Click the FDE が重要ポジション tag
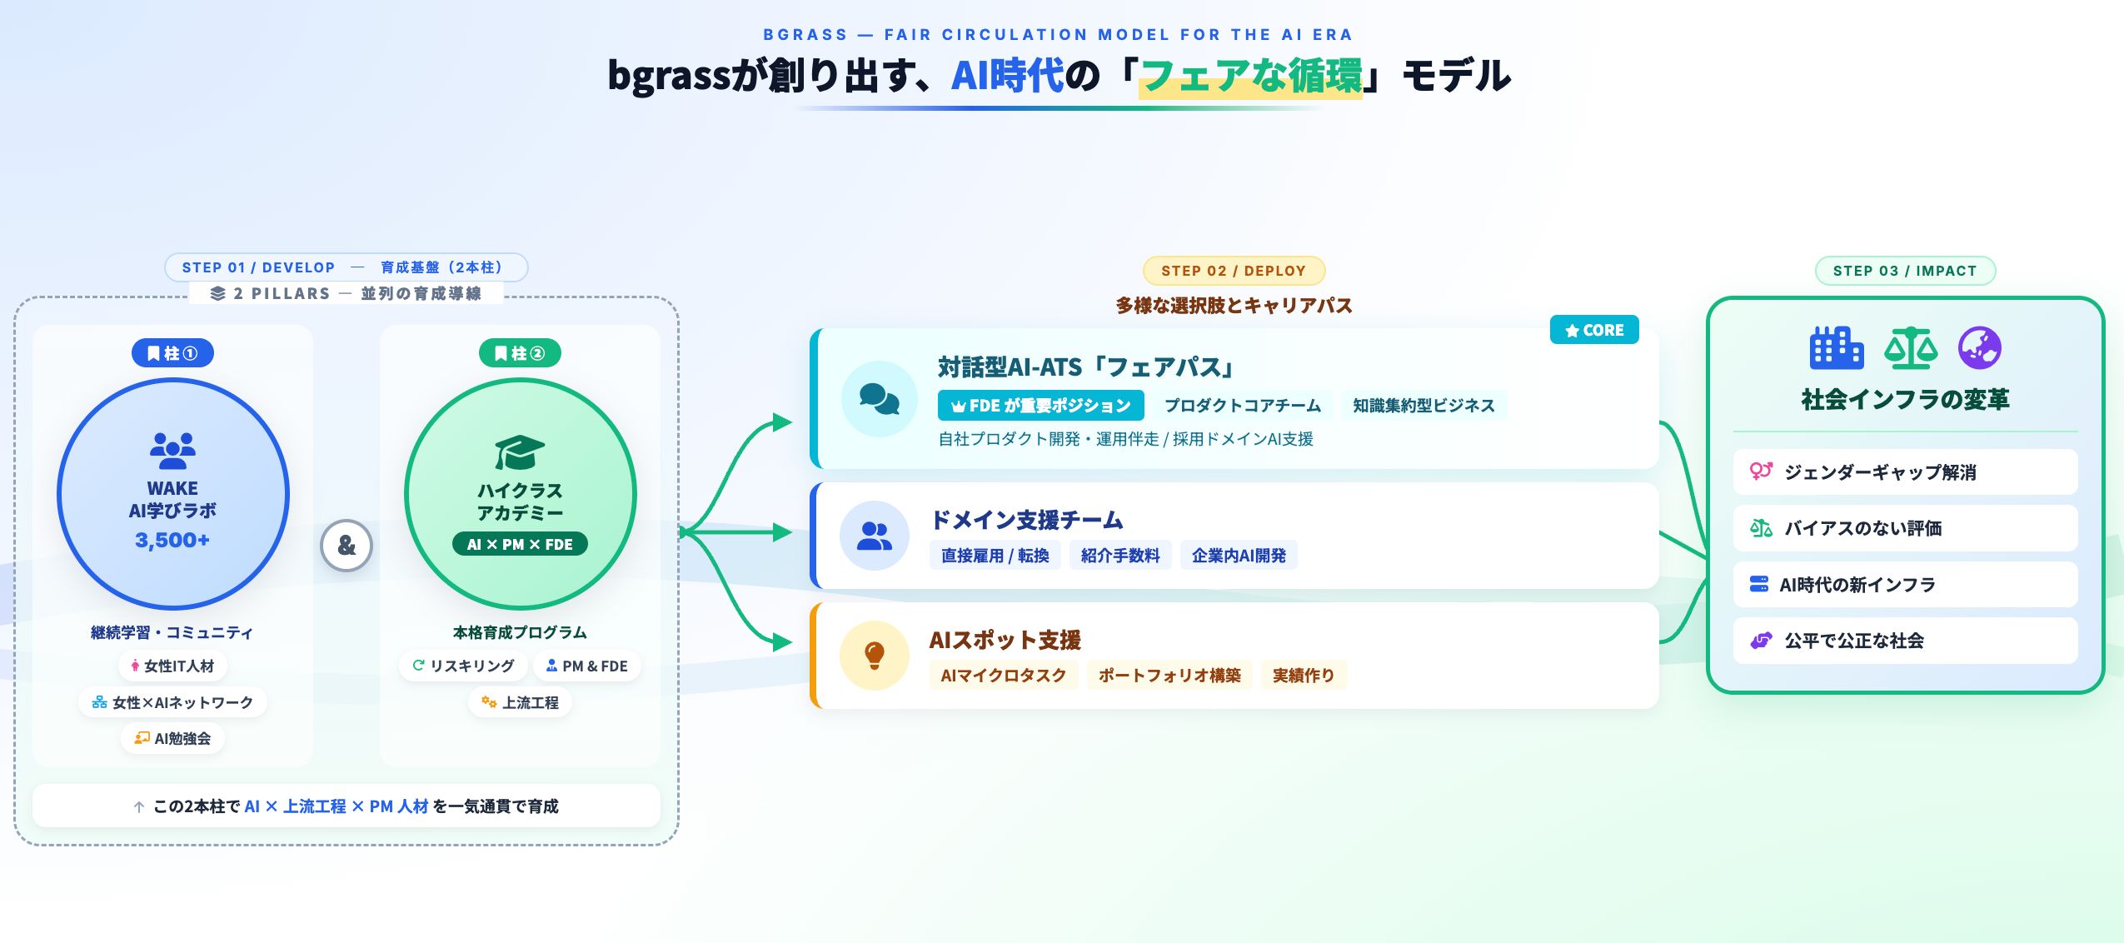 pyautogui.click(x=1040, y=406)
